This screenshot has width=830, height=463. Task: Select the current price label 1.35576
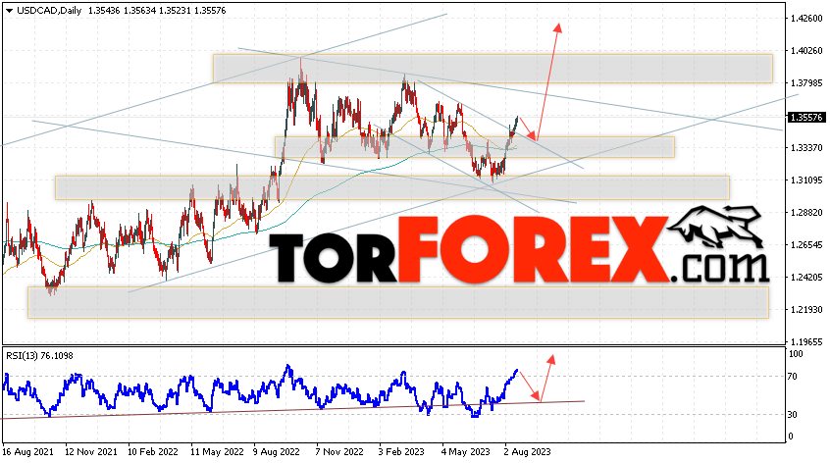pyautogui.click(x=806, y=118)
